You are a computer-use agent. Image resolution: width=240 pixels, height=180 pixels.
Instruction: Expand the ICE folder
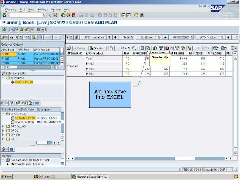click(x=3, y=139)
